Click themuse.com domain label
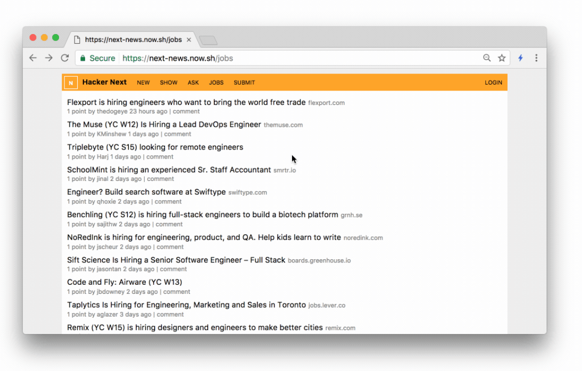This screenshot has height=371, width=582. (x=283, y=125)
